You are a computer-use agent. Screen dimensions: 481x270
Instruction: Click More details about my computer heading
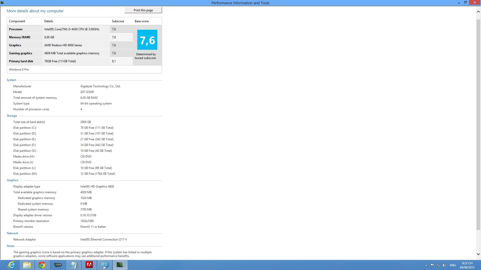35,11
